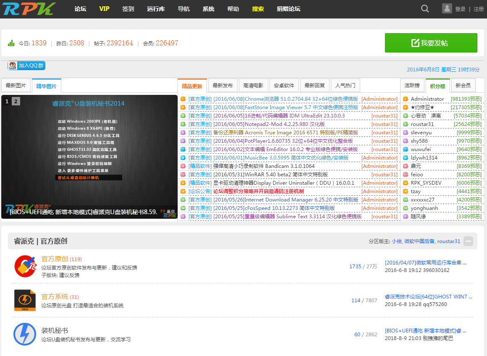
Task: Click the user avatar icon beside login
Action: pos(447,9)
